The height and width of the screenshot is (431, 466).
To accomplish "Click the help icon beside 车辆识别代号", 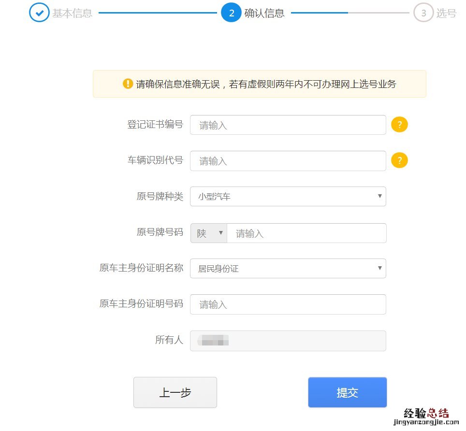I will click(399, 160).
